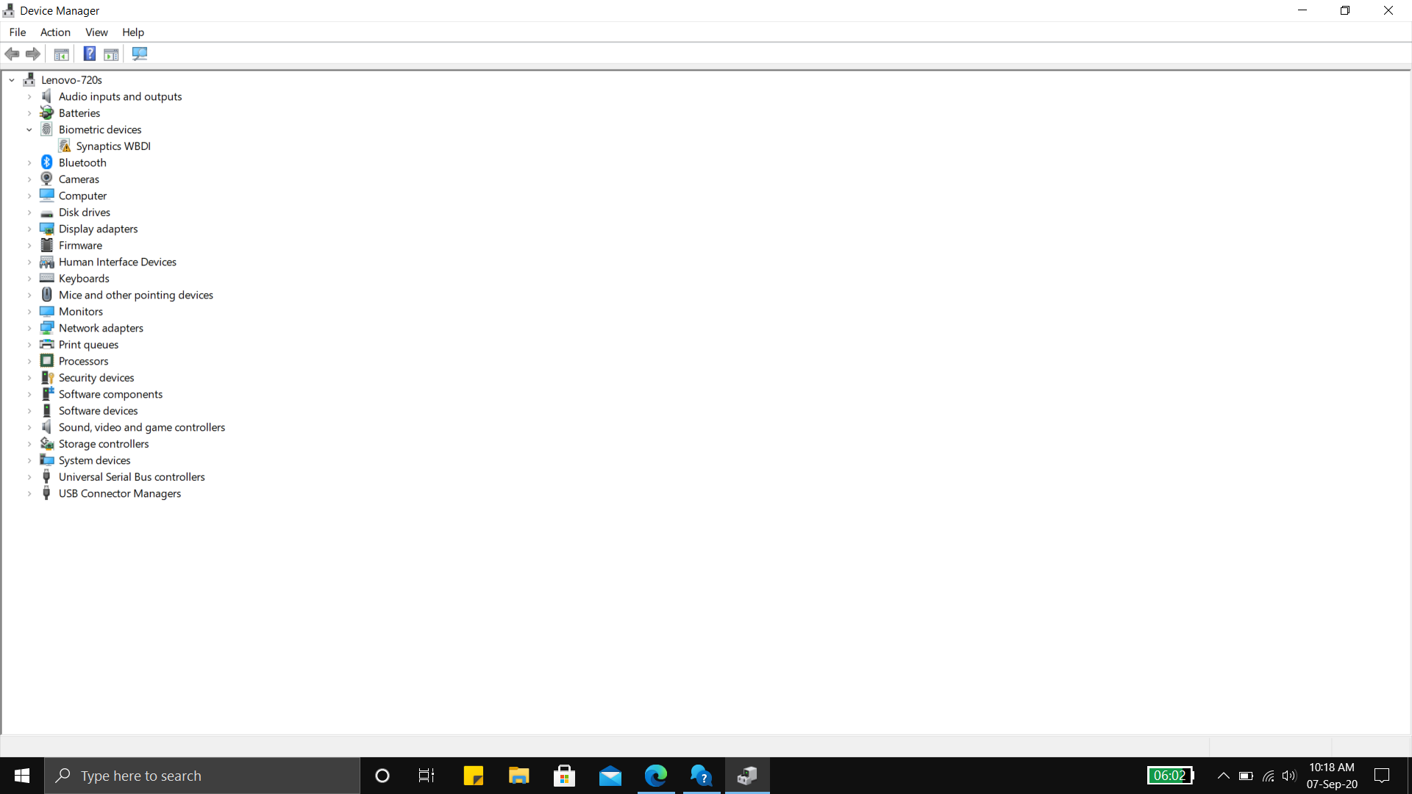Select the Computer label
The height and width of the screenshot is (794, 1412).
pyautogui.click(x=82, y=196)
